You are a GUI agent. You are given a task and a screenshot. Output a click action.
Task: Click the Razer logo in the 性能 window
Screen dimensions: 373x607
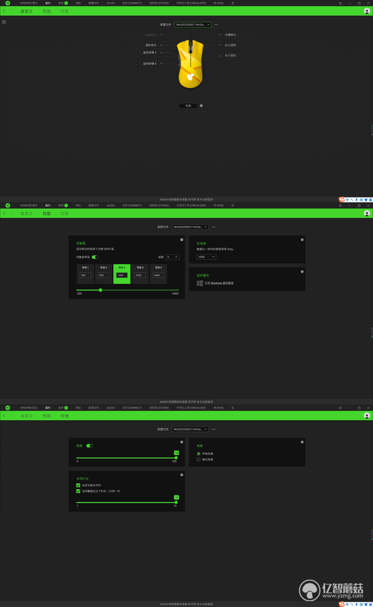click(8, 205)
